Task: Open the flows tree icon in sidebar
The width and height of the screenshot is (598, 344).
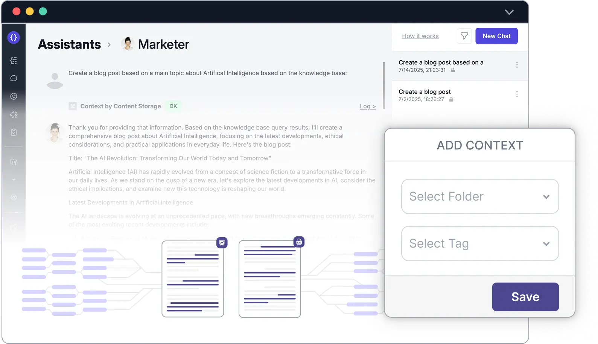Action: coord(14,61)
